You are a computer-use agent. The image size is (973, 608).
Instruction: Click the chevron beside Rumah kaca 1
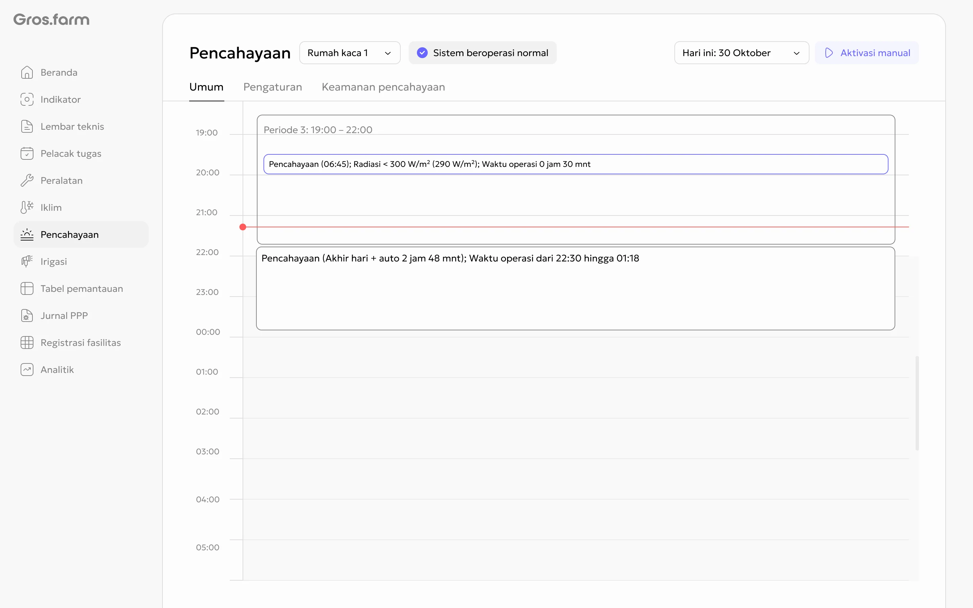(388, 53)
